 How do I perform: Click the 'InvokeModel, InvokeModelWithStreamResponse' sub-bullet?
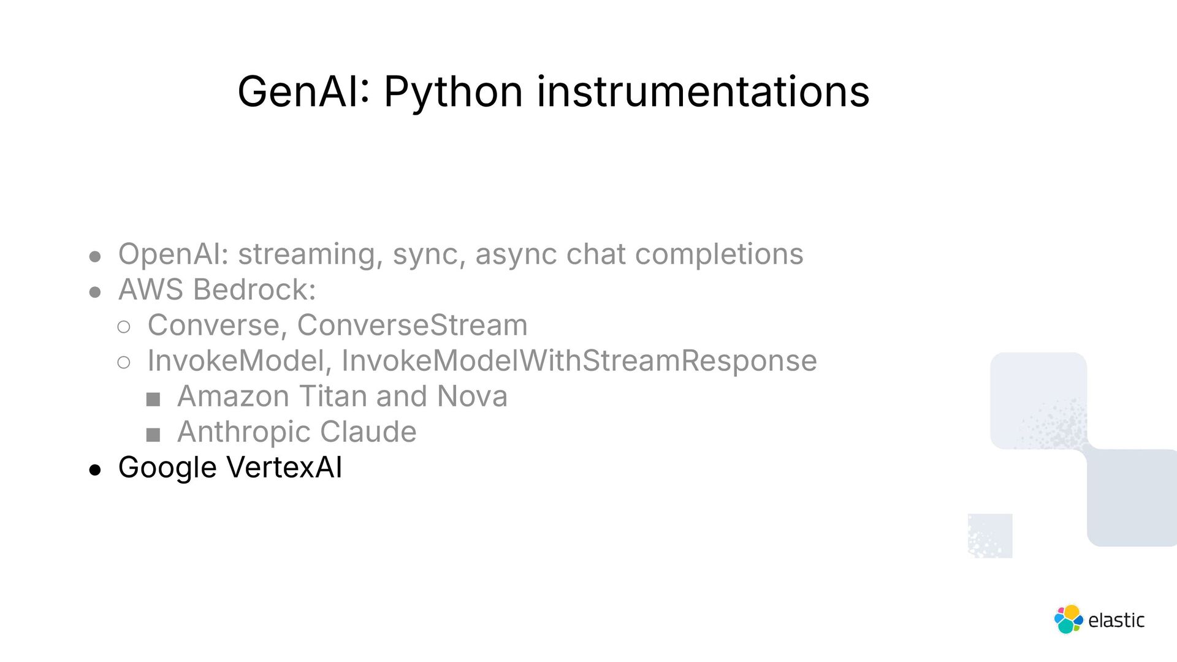click(482, 360)
